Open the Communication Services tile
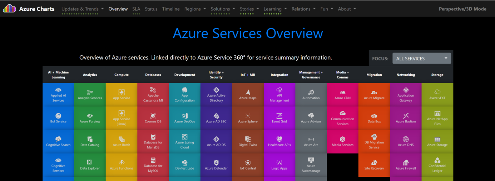The image size is (495, 181). (x=342, y=118)
